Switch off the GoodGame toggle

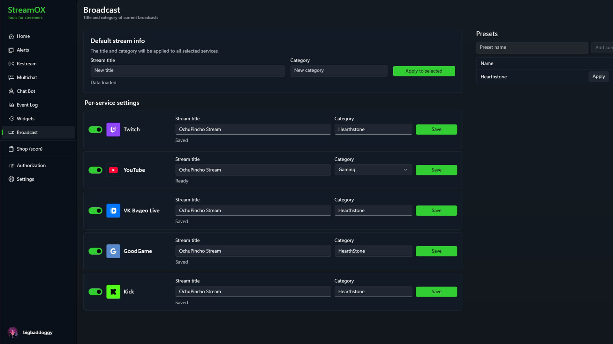click(95, 251)
